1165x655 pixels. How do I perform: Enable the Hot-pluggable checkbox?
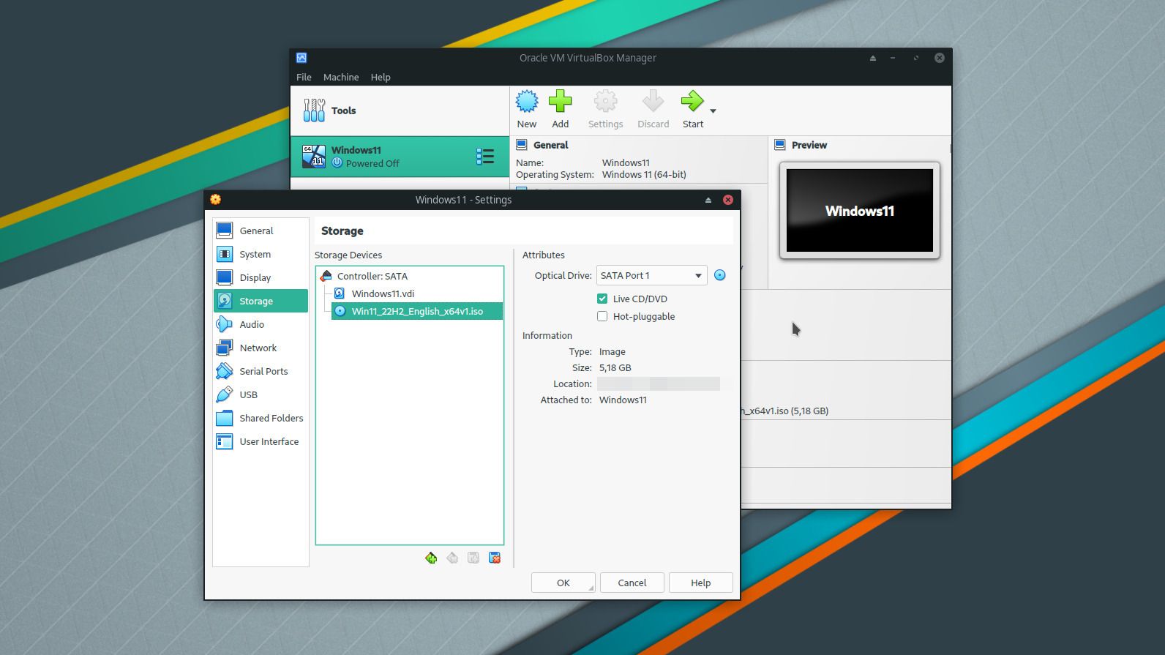(602, 316)
